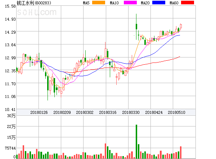Click the 20180316 date label
Image resolution: width=216 pixels, height=159 pixels.
click(108, 112)
